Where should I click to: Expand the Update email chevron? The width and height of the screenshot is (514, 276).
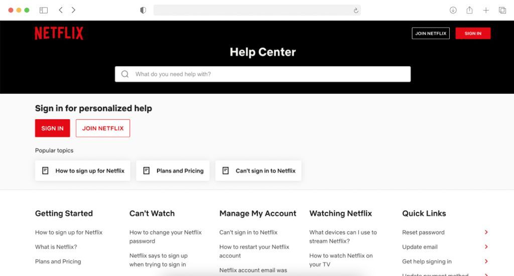pyautogui.click(x=486, y=246)
